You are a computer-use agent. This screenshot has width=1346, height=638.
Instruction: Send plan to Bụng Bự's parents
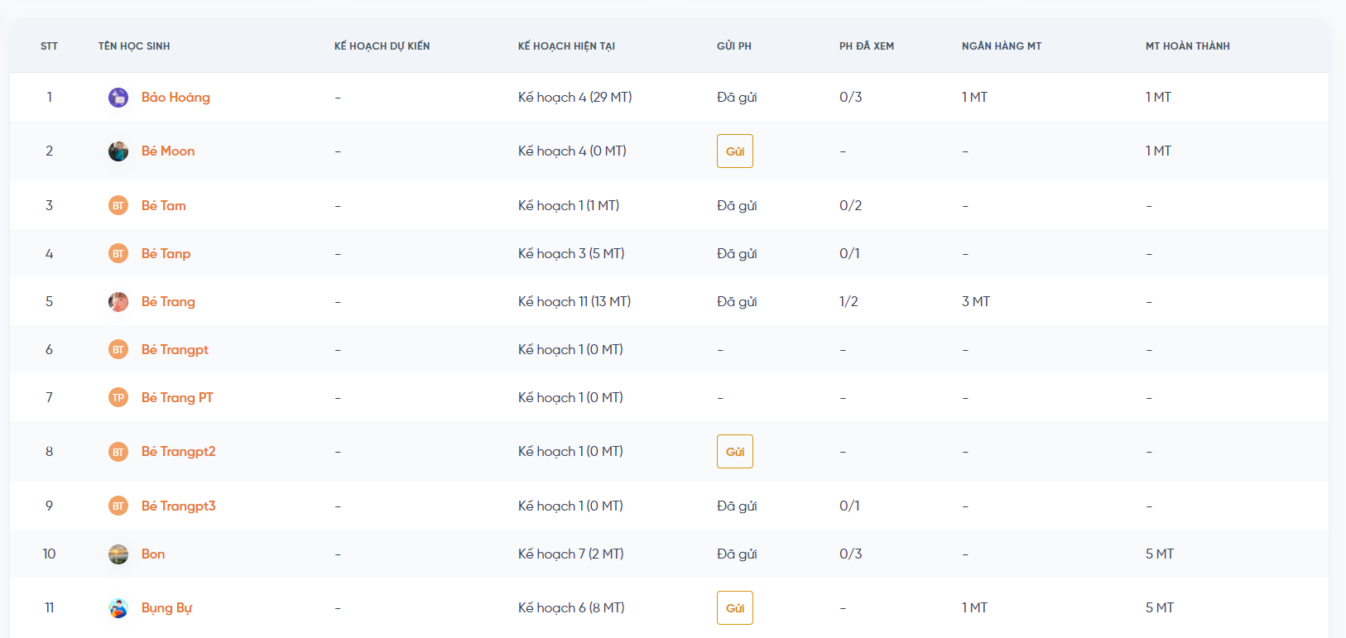coord(734,608)
